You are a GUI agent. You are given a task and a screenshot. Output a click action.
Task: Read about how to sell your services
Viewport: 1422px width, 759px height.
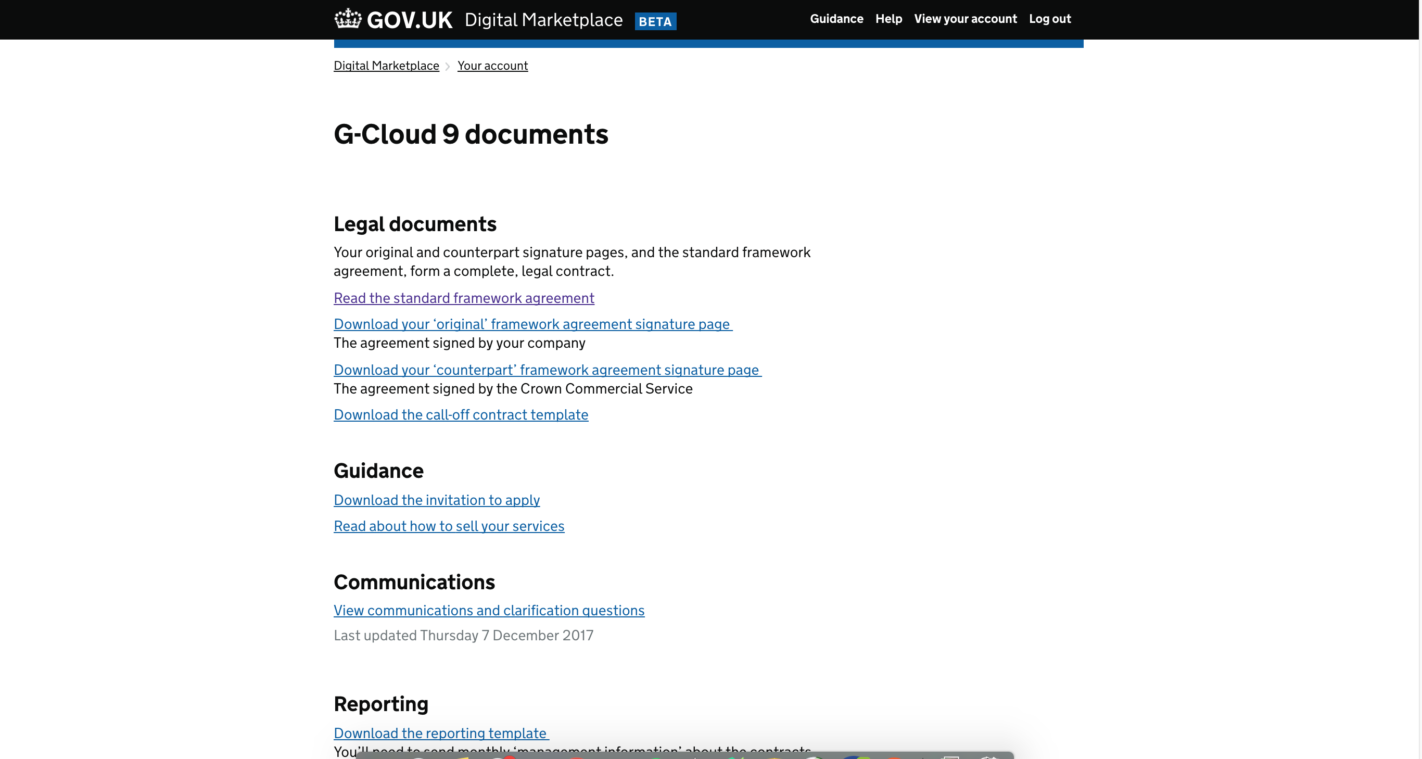point(449,526)
